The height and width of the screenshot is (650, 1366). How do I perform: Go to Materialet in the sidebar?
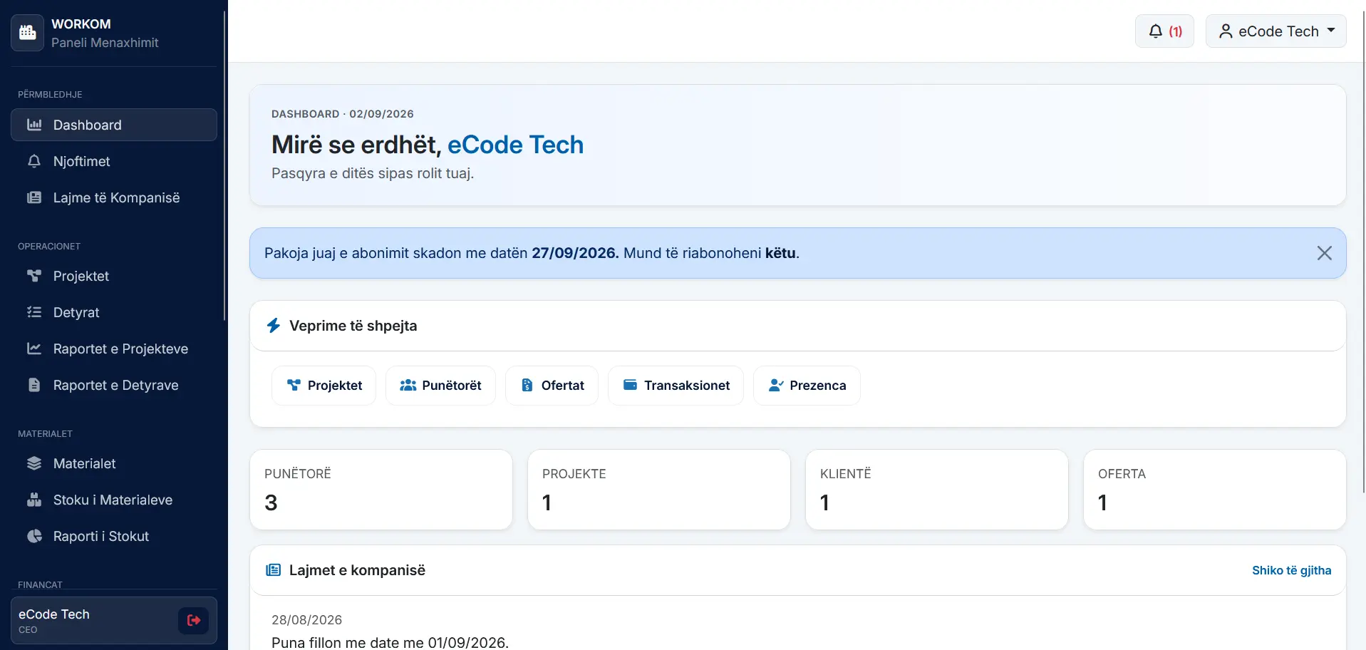114,463
